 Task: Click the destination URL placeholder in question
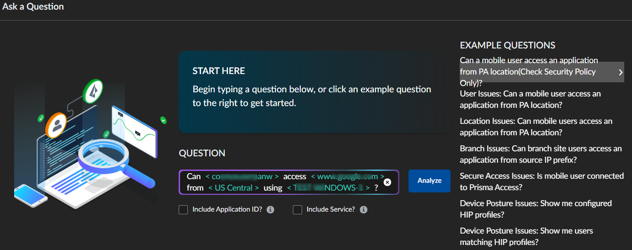(348, 176)
